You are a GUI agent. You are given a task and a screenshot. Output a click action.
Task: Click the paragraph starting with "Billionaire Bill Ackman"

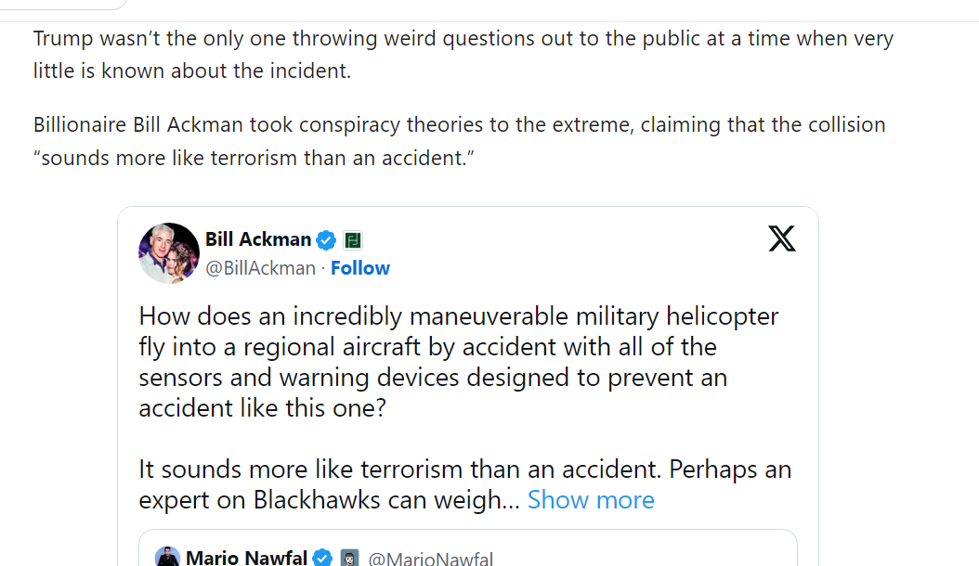coord(459,141)
